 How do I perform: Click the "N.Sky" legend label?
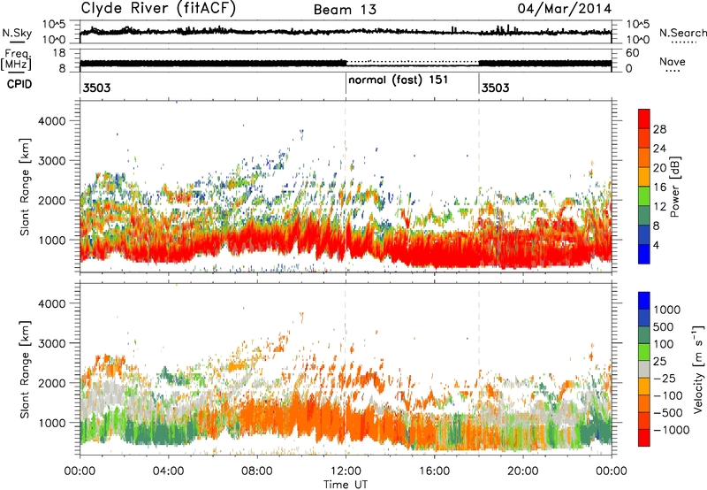tap(17, 33)
